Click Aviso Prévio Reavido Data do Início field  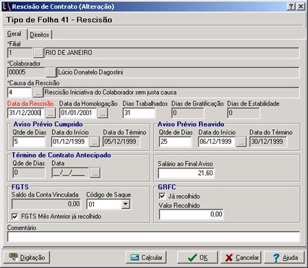click(217, 142)
